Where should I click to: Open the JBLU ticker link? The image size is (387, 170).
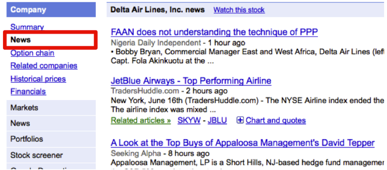[x=217, y=120]
